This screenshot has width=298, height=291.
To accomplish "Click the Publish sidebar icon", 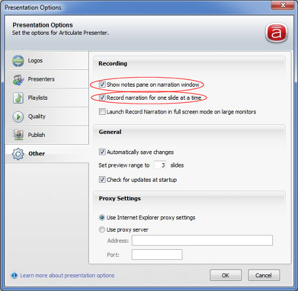I will pos(18,135).
